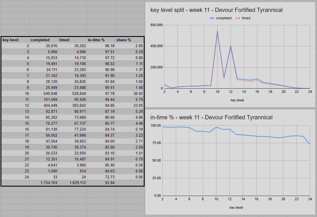Image resolution: width=317 pixels, height=217 pixels.
Task: Click the blue completed legend marker
Action: 212,18
